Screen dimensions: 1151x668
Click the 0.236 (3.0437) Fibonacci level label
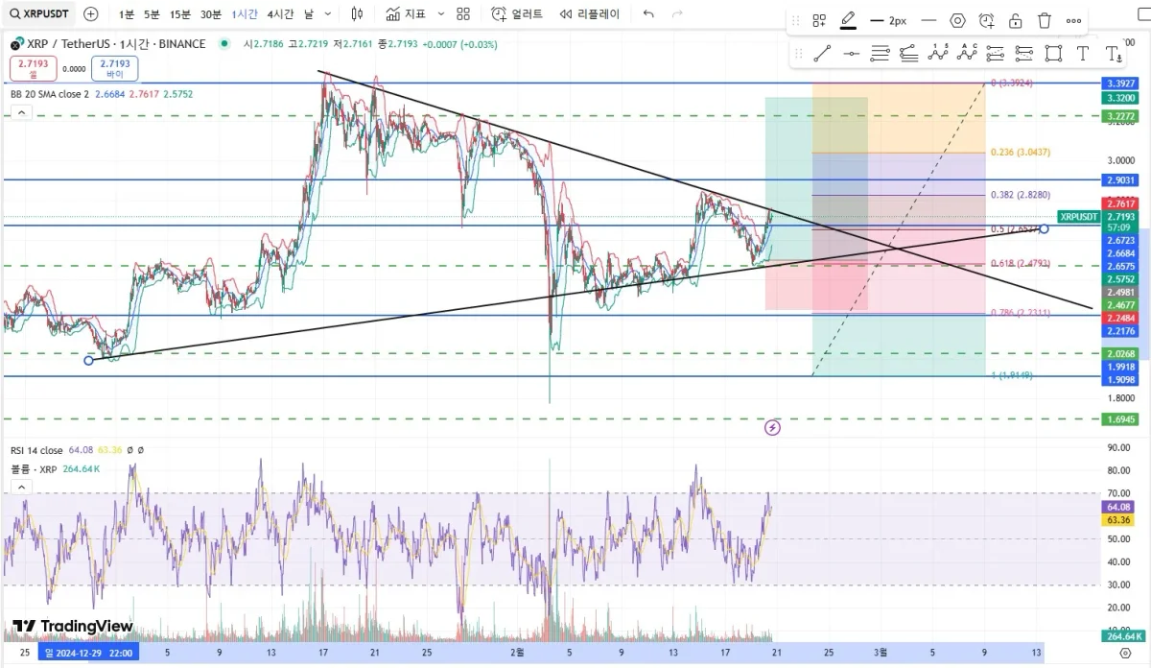tap(1021, 153)
